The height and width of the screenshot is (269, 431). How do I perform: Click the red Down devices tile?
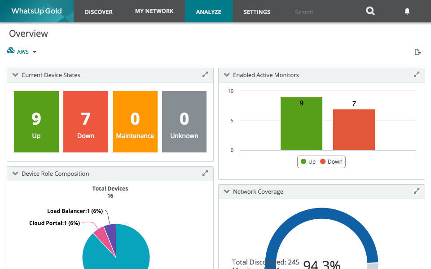pos(86,121)
